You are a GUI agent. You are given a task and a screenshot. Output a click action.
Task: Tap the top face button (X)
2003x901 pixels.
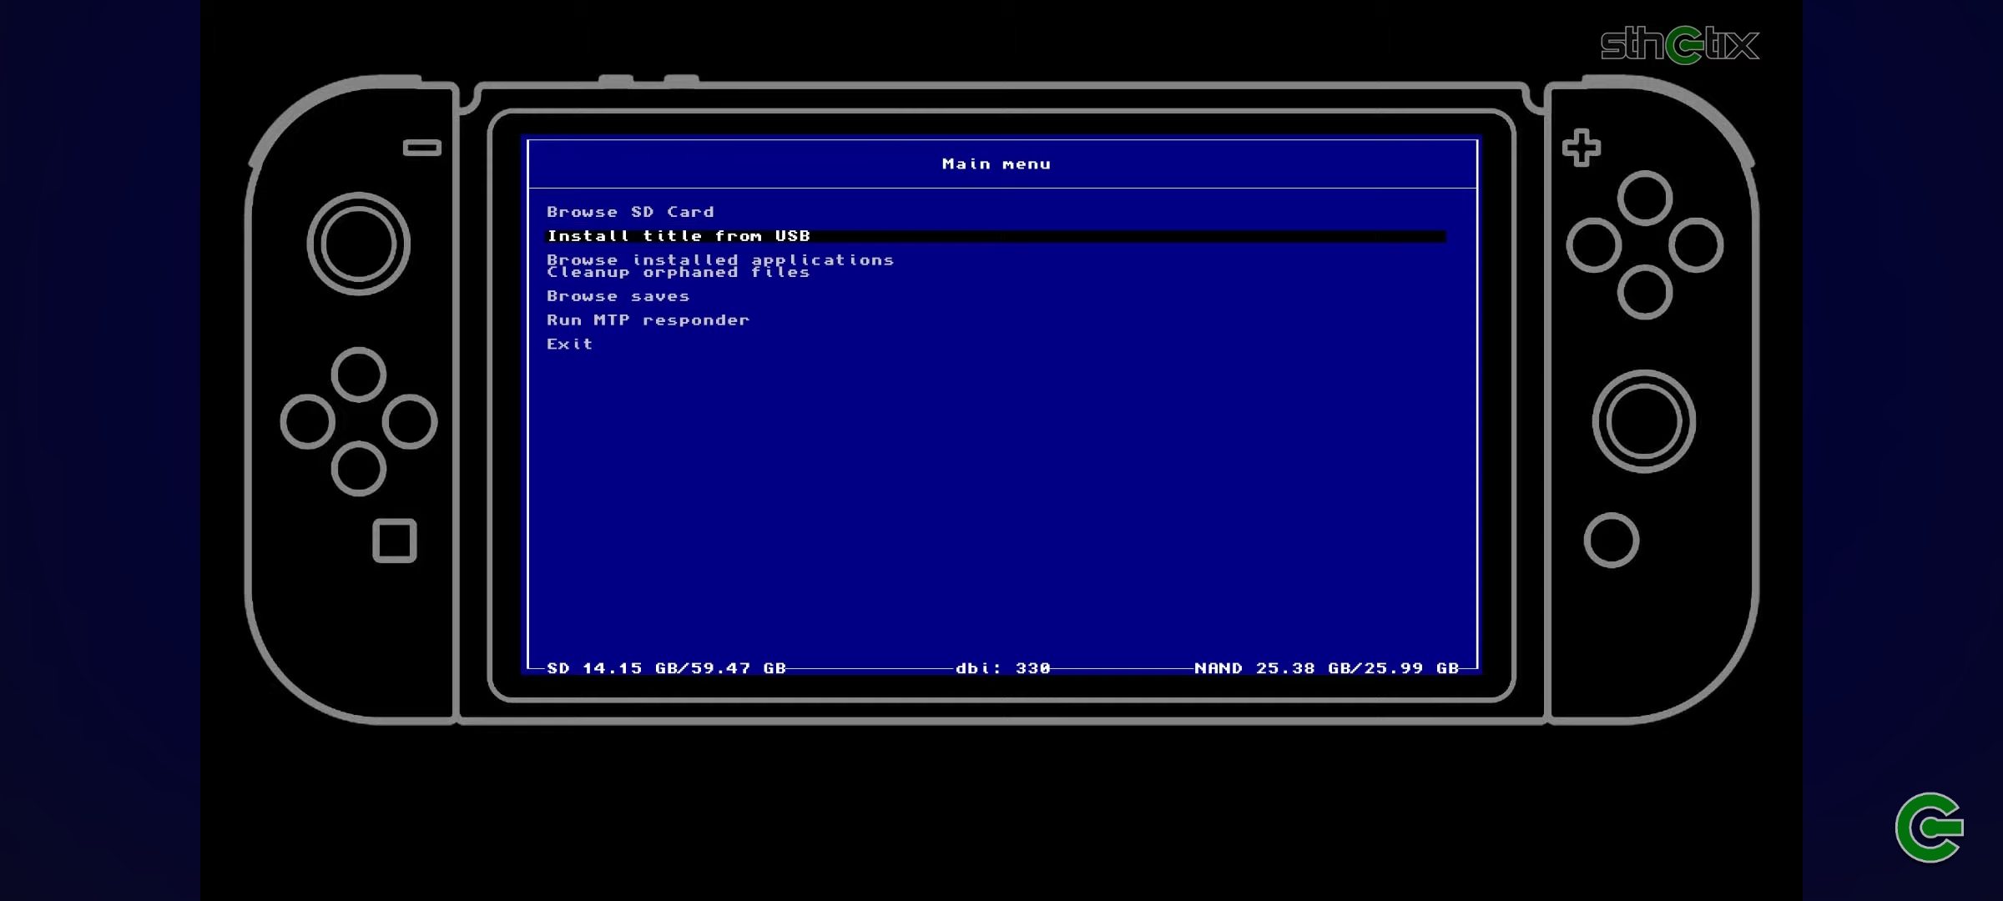point(1644,199)
